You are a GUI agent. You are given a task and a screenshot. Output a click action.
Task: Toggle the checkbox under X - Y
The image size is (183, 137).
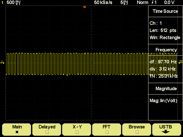[77, 132]
